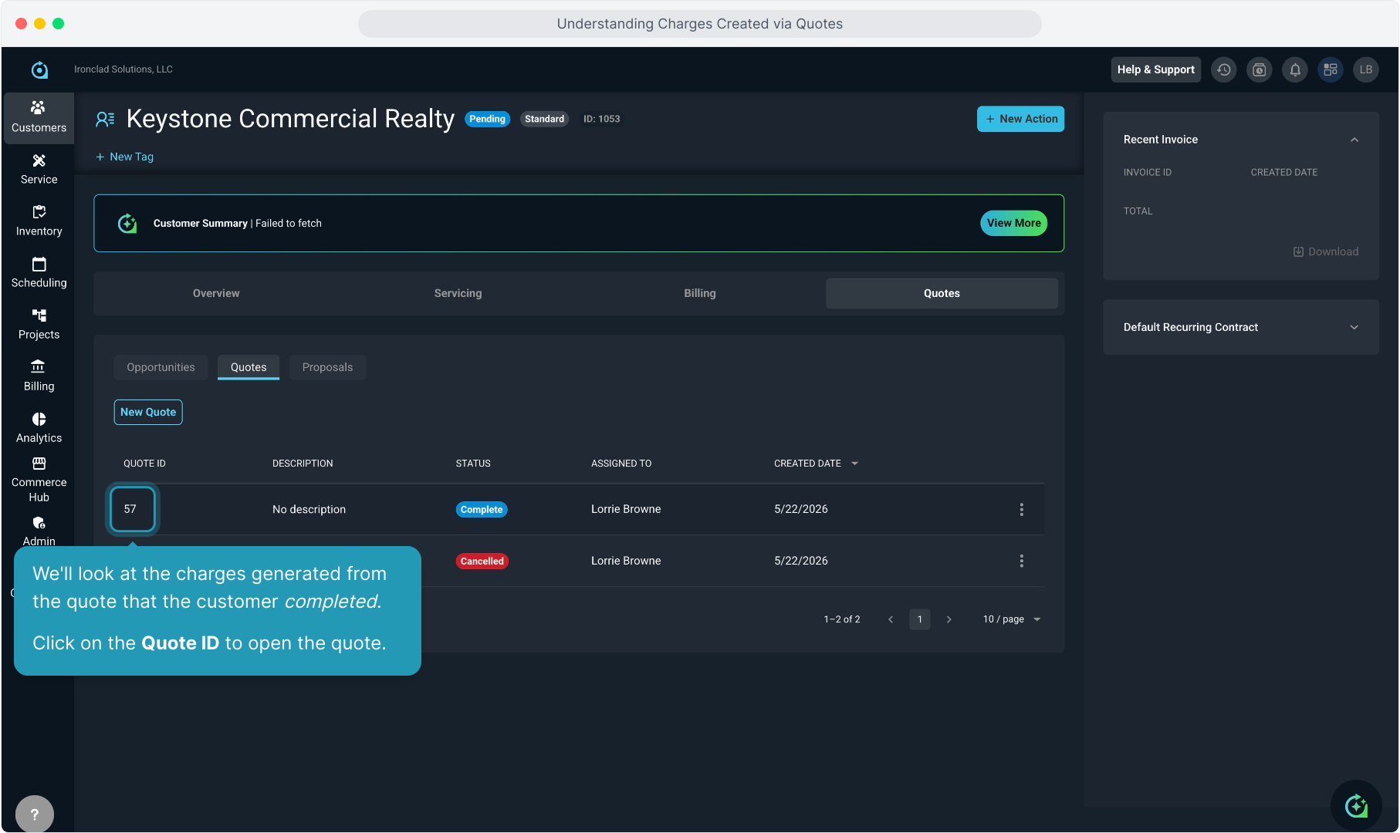Click the Assigned To column header
Viewport: 1400px width, 833px height.
pos(621,464)
